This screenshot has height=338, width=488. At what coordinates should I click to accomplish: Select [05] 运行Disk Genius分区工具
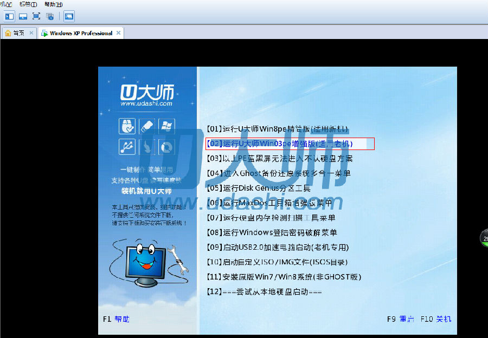pos(259,188)
